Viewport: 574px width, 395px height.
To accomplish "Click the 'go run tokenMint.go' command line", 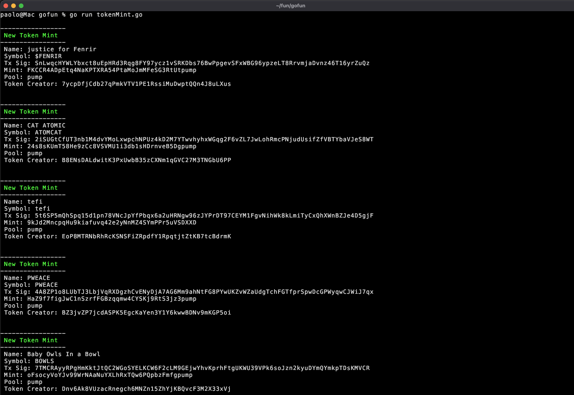I will tap(106, 15).
